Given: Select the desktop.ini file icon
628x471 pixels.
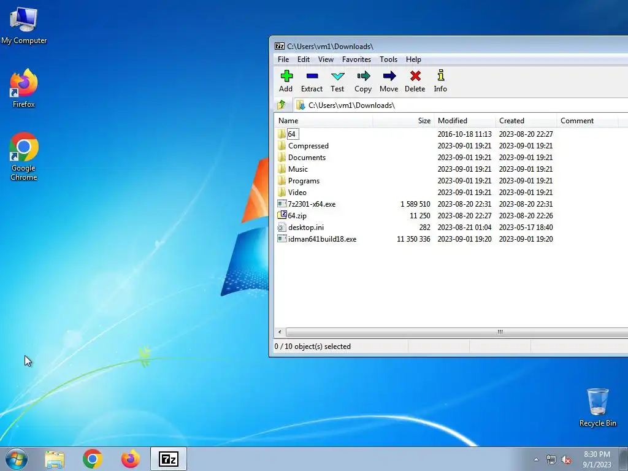Looking at the screenshot, I should pyautogui.click(x=282, y=227).
